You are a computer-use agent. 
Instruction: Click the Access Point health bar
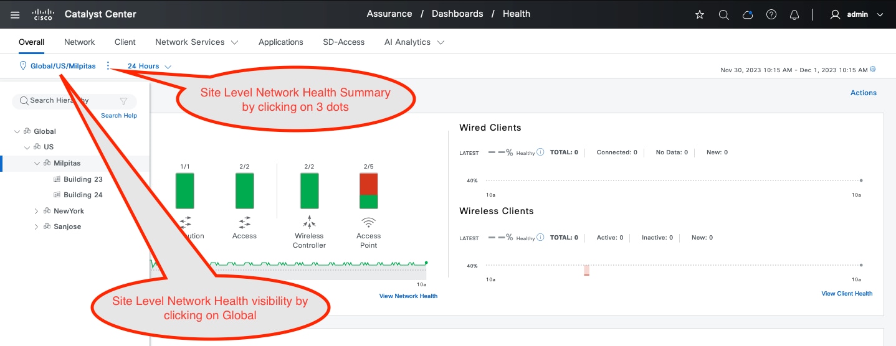(x=369, y=191)
